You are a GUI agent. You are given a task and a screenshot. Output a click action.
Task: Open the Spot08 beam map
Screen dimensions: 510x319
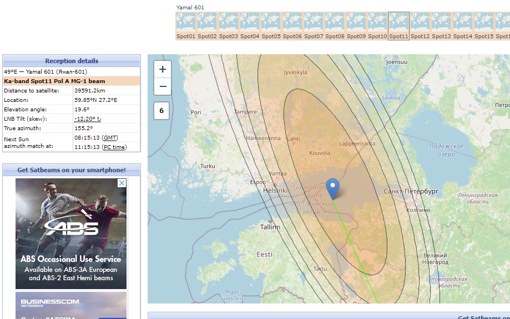coord(335,22)
